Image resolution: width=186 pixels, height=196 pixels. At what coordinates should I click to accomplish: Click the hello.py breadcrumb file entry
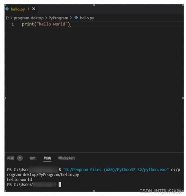click(x=87, y=18)
